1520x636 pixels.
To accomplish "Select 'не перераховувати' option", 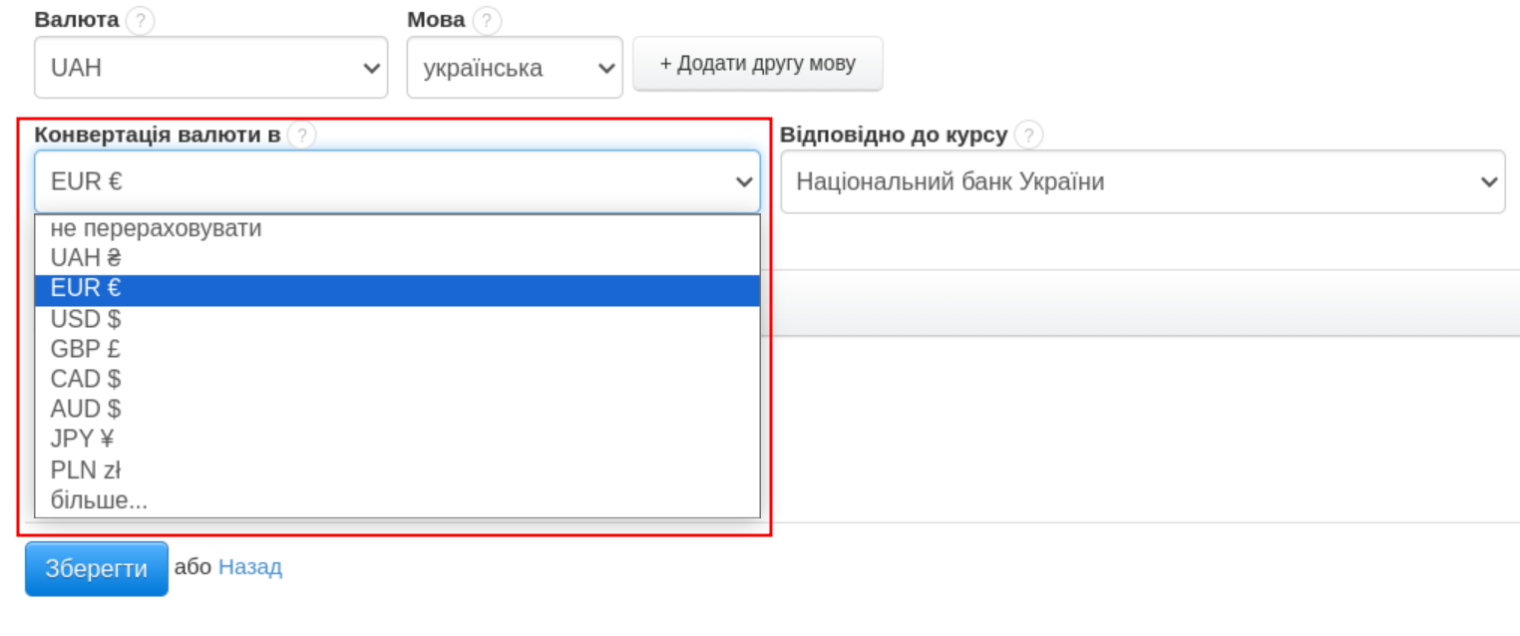I will pyautogui.click(x=157, y=228).
